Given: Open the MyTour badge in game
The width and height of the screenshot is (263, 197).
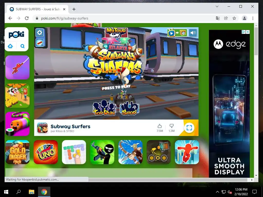Looking at the screenshot, I should (x=116, y=33).
